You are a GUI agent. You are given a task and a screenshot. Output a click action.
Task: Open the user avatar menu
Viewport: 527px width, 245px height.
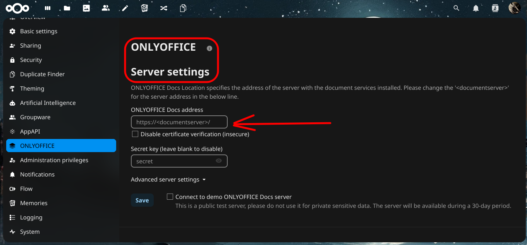pyautogui.click(x=514, y=8)
